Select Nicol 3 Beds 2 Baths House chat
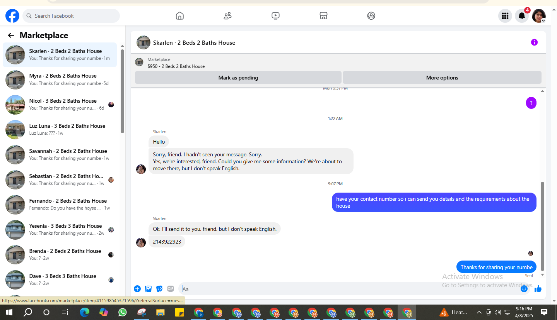The width and height of the screenshot is (557, 320). (60, 105)
